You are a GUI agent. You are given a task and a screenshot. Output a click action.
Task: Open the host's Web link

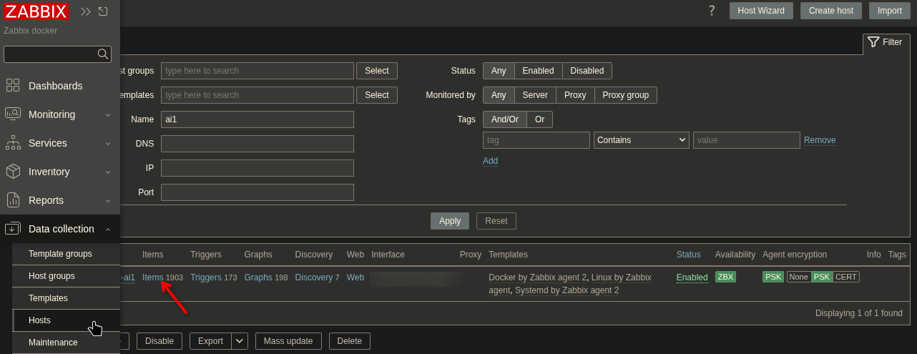[355, 277]
